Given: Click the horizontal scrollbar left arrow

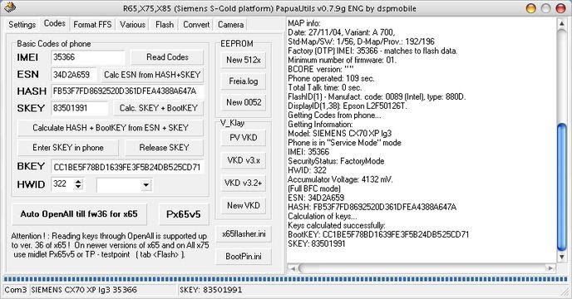Looking at the screenshot, I should click(x=293, y=268).
